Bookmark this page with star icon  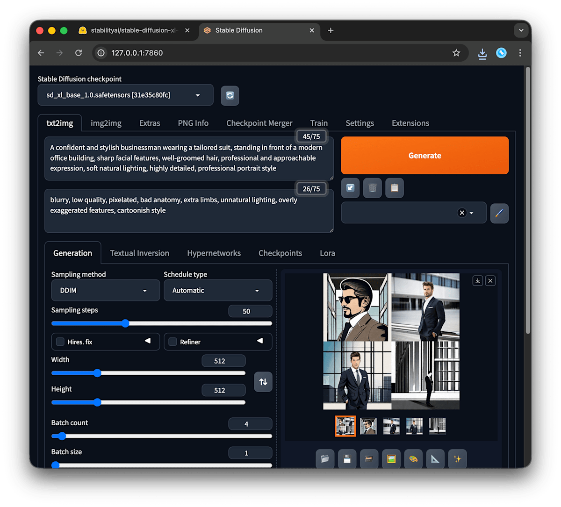456,53
